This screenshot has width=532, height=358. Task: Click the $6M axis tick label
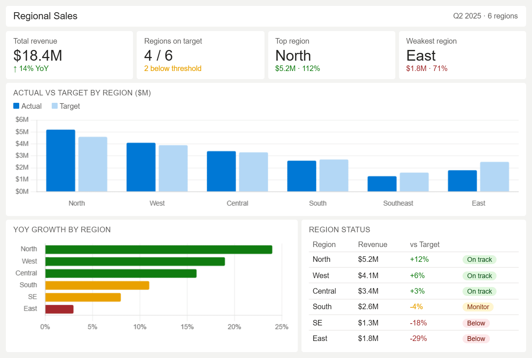click(x=22, y=119)
